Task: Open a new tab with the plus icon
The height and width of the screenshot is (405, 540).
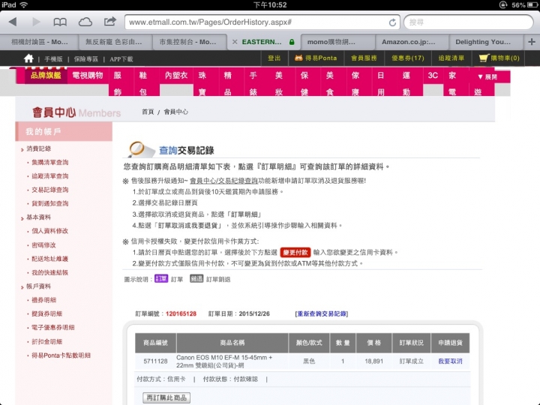Action: coord(531,41)
